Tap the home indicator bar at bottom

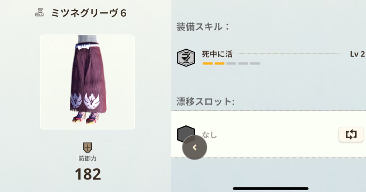click(x=271, y=188)
